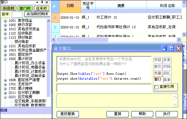Expand the 1606 固定资产清理 node
Viewport: 187px width, 119px height.
(x=5, y=80)
